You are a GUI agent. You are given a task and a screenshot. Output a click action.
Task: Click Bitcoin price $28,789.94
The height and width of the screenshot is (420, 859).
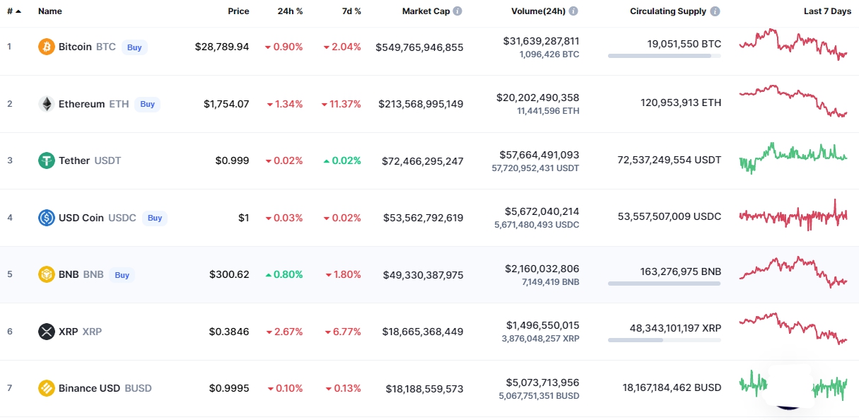(222, 47)
